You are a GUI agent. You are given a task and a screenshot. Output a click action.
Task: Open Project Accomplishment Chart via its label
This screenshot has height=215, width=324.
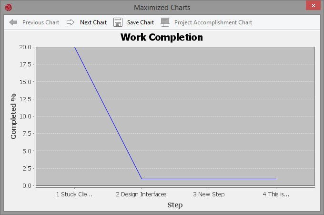[x=213, y=22]
